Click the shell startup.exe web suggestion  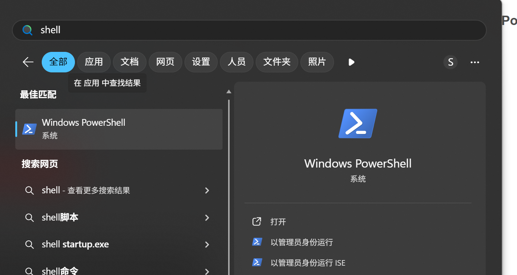point(119,244)
